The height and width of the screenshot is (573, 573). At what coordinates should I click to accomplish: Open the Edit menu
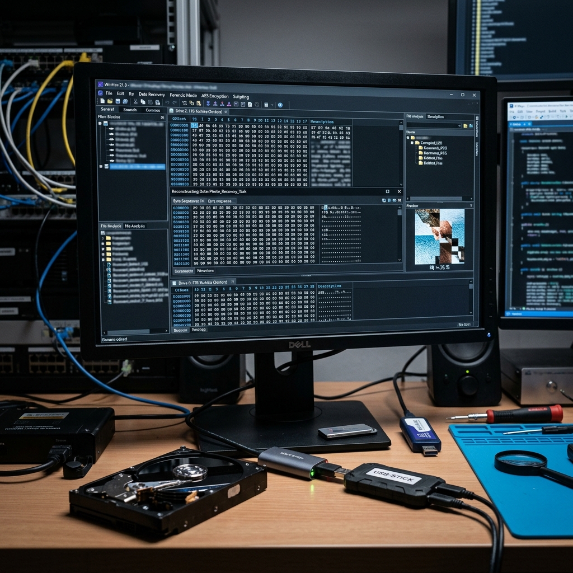click(x=120, y=93)
